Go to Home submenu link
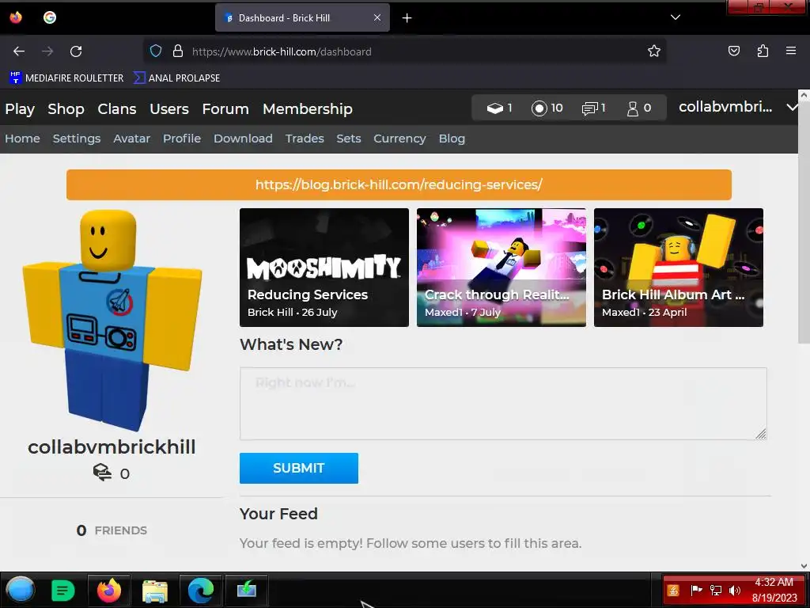 [22, 139]
